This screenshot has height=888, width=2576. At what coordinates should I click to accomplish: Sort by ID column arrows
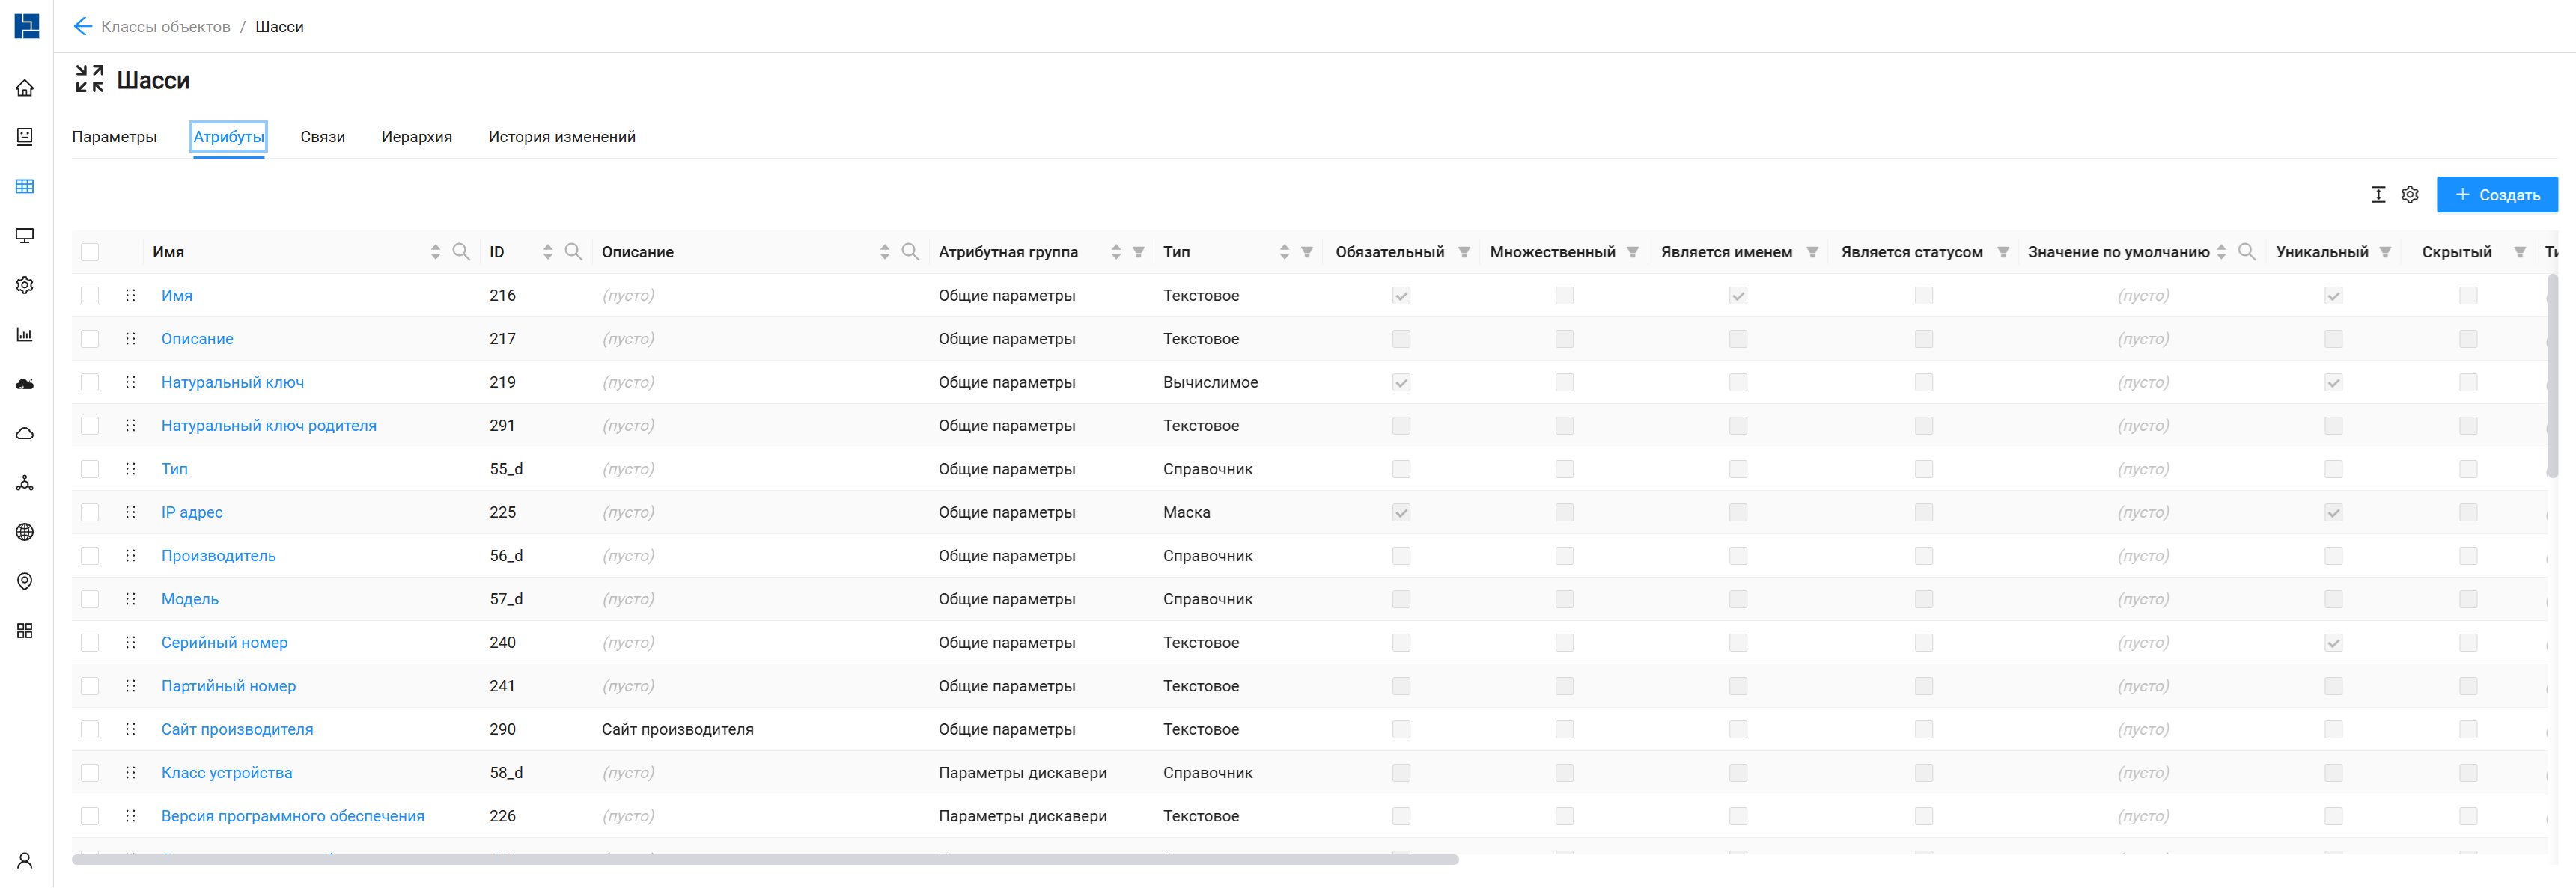point(547,253)
